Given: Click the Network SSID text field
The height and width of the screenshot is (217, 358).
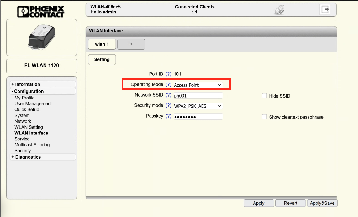Looking at the screenshot, I should pos(198,96).
